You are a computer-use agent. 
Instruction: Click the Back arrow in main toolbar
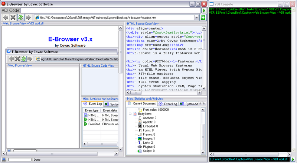click(x=6, y=17)
